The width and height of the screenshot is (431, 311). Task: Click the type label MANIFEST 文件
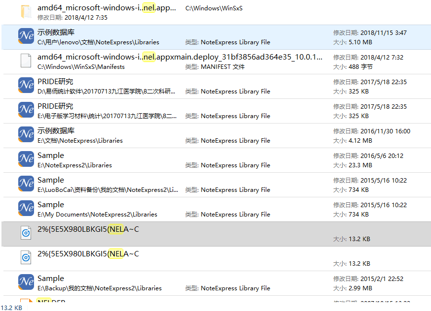[x=222, y=67]
